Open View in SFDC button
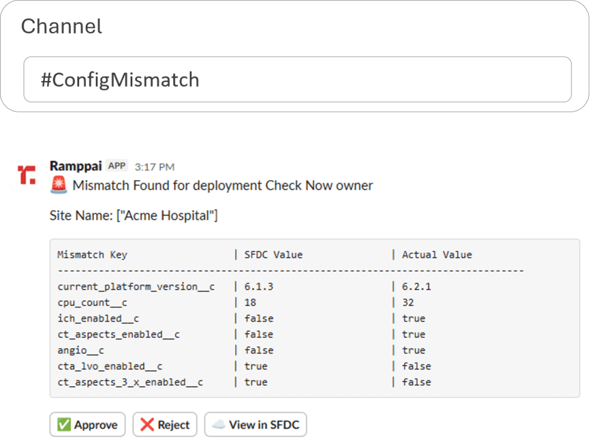 click(x=255, y=425)
